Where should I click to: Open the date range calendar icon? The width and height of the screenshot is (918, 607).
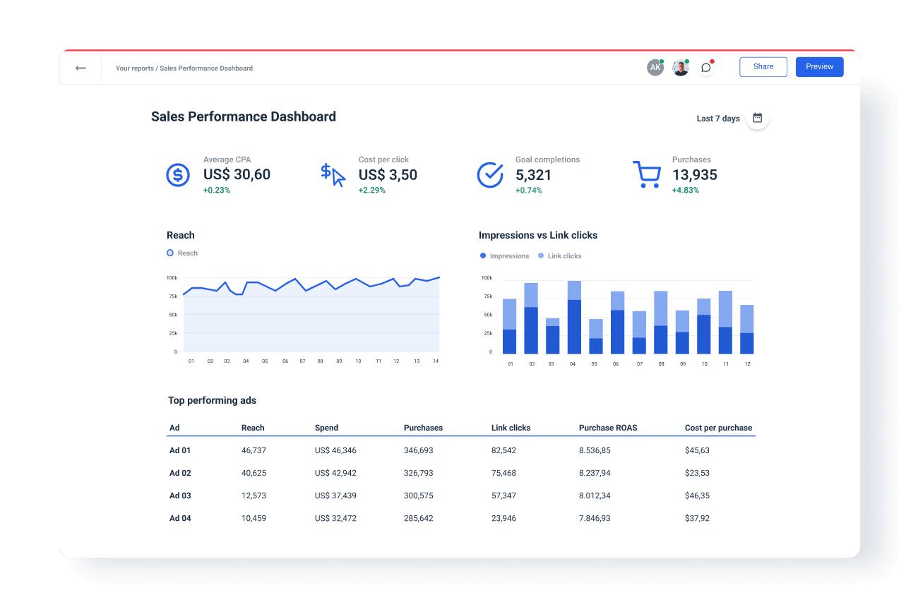[x=757, y=118]
